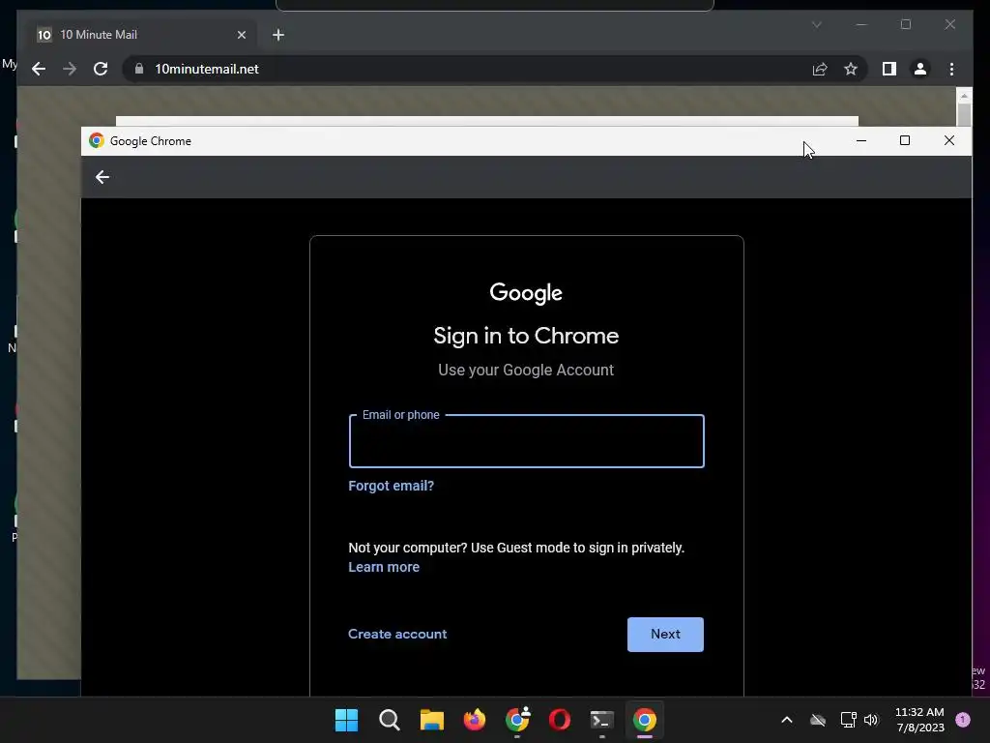Viewport: 990px width, 743px height.
Task: Maximize the Google Chrome sign-in window
Action: (905, 141)
